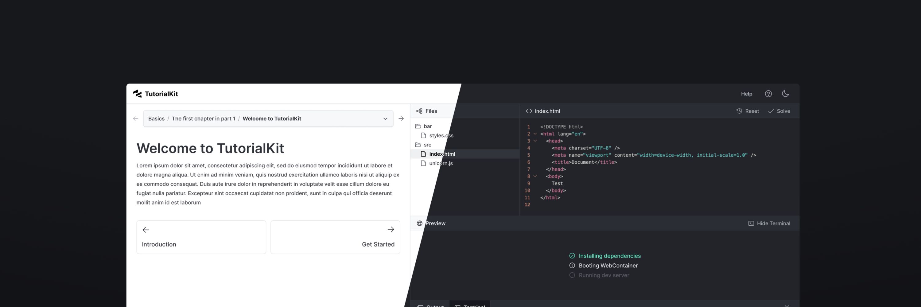Click the left arrow icon in Introduction card

click(x=146, y=230)
